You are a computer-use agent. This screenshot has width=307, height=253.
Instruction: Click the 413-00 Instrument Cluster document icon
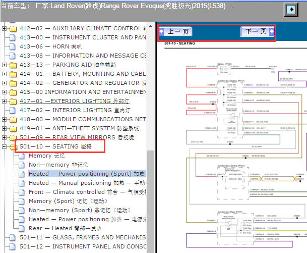pos(13,38)
